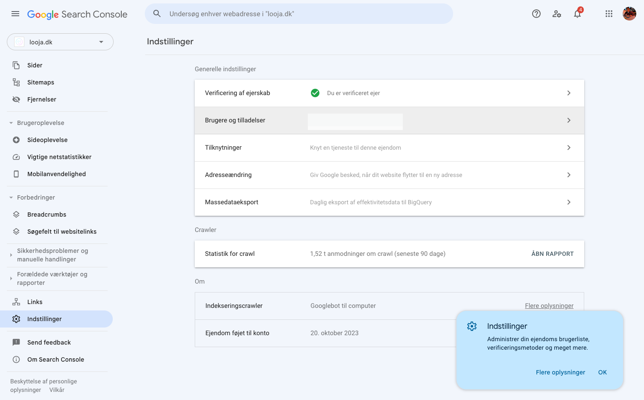Click the Links network icon
Viewport: 644px width, 400px height.
pyautogui.click(x=16, y=302)
